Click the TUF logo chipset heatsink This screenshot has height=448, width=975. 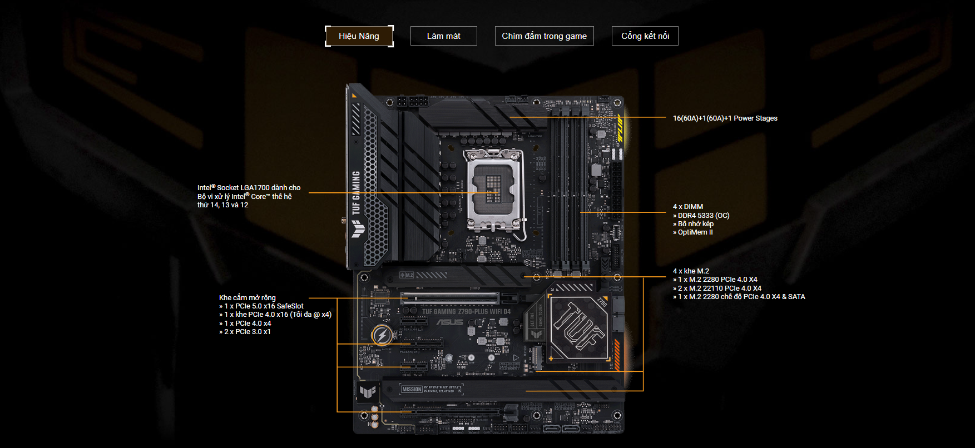click(x=578, y=328)
